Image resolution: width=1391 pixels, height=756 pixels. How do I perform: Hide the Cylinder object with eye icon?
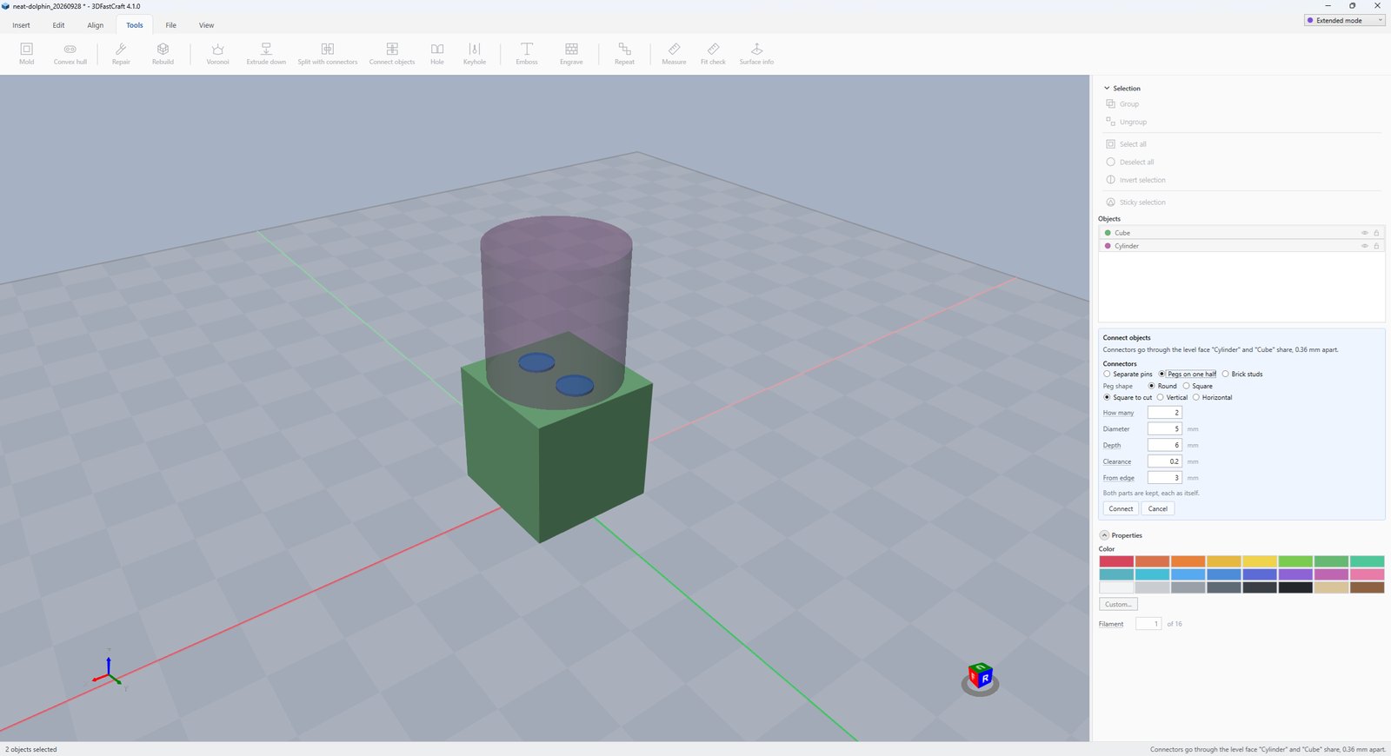point(1364,246)
